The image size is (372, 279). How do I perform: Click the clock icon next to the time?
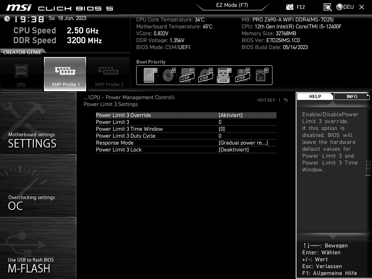click(x=7, y=19)
